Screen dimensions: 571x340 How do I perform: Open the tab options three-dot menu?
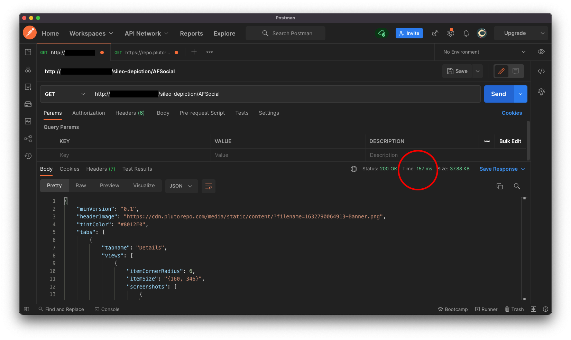tap(210, 52)
